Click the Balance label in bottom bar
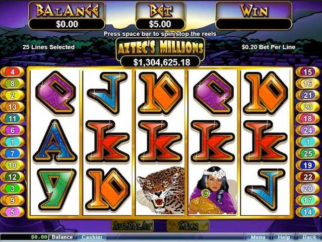The height and width of the screenshot is (242, 322). click(x=62, y=237)
